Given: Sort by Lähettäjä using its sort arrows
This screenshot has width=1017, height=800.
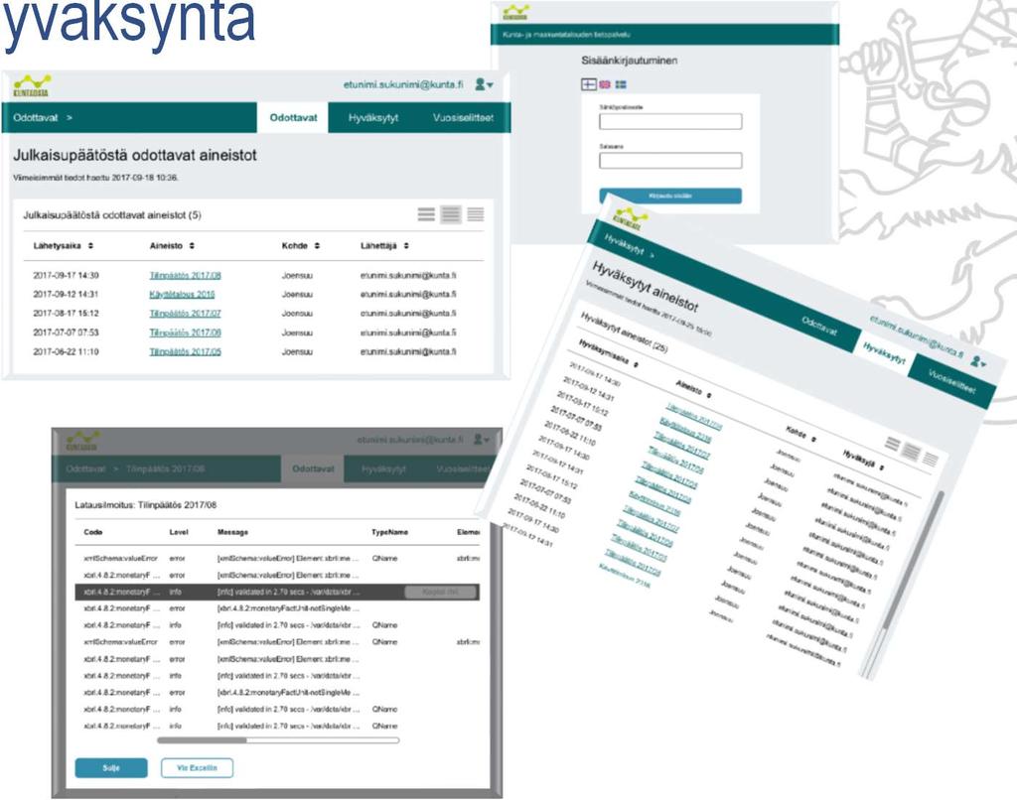Looking at the screenshot, I should pos(406,246).
